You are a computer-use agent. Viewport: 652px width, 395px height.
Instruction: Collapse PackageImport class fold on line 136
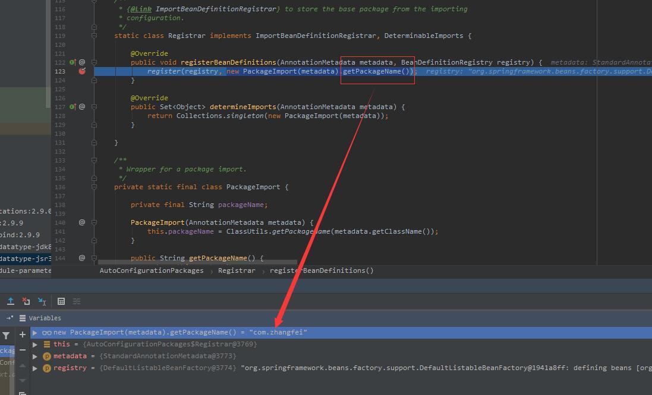click(x=94, y=187)
